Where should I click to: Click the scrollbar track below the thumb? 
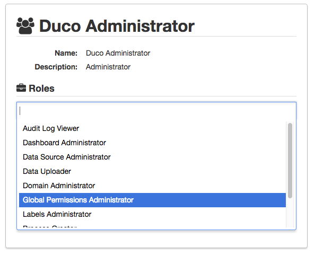click(290, 213)
